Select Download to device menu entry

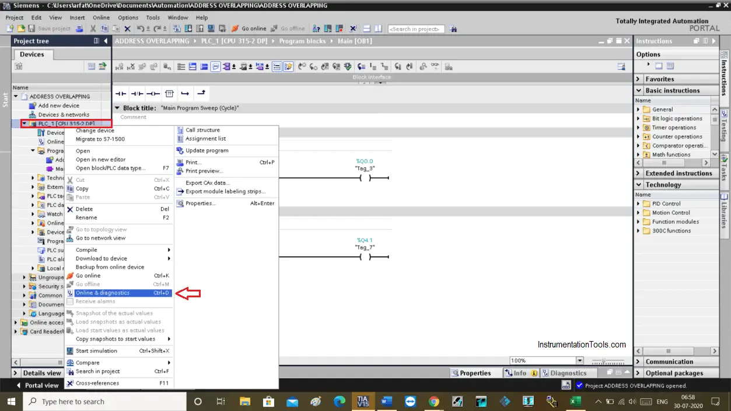point(119,258)
